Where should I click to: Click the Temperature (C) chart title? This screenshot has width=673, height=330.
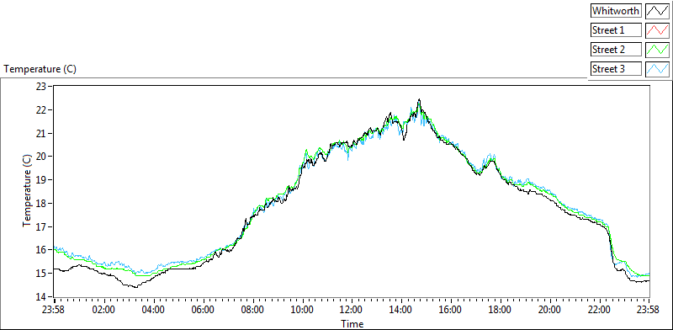click(x=40, y=69)
